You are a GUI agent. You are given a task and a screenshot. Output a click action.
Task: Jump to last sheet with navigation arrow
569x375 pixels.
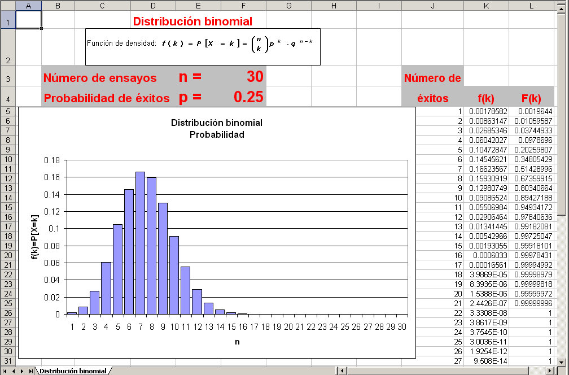30,371
